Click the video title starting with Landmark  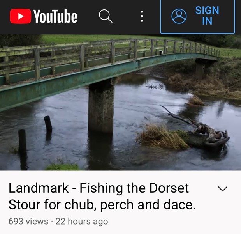tap(102, 196)
